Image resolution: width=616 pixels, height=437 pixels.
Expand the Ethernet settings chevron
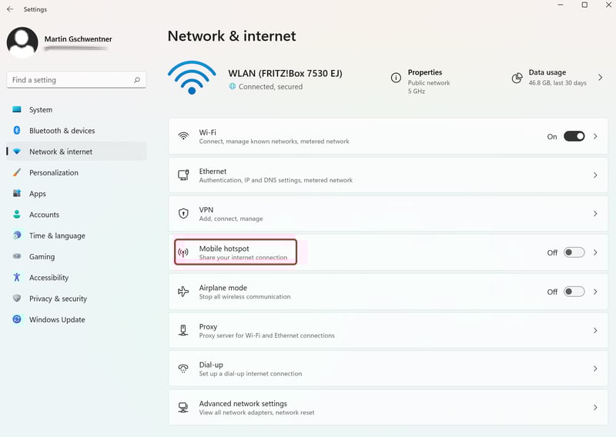click(595, 175)
